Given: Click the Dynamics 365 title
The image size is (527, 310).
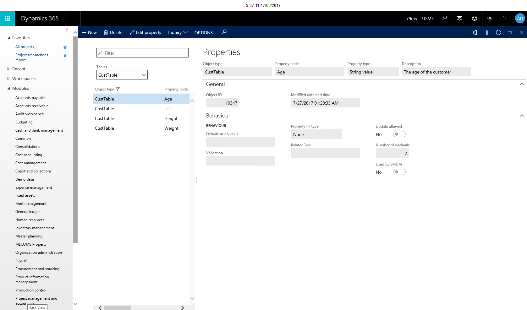Looking at the screenshot, I should [x=40, y=18].
